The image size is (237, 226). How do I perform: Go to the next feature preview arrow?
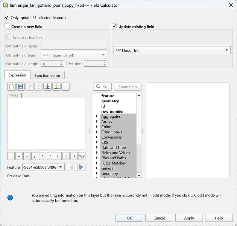[x=81, y=167]
